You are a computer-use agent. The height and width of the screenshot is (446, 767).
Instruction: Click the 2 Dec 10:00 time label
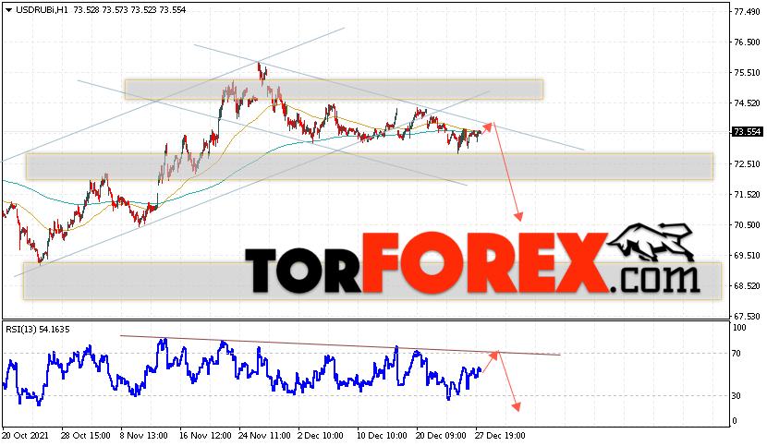point(321,436)
